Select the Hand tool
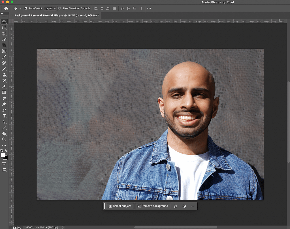Image resolution: width=290 pixels, height=229 pixels. coord(4,134)
